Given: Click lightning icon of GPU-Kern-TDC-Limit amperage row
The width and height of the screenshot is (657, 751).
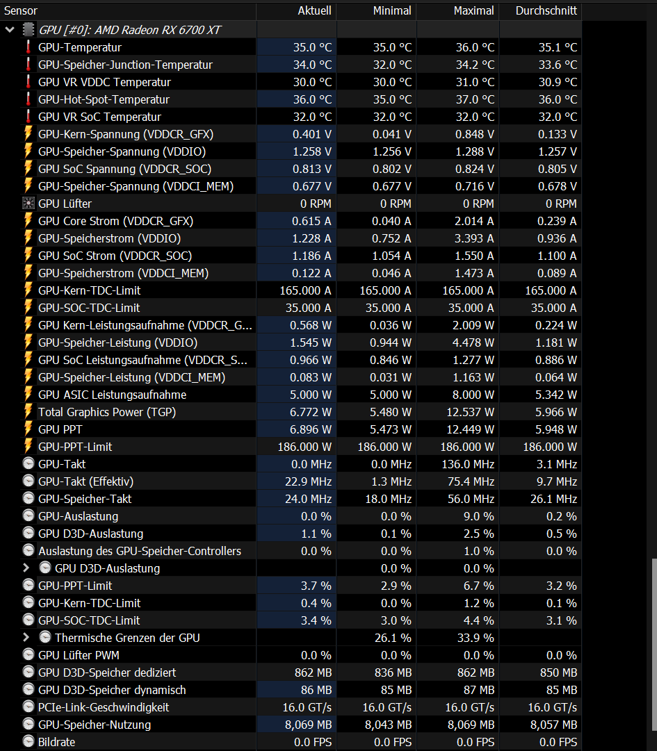Looking at the screenshot, I should (x=29, y=290).
